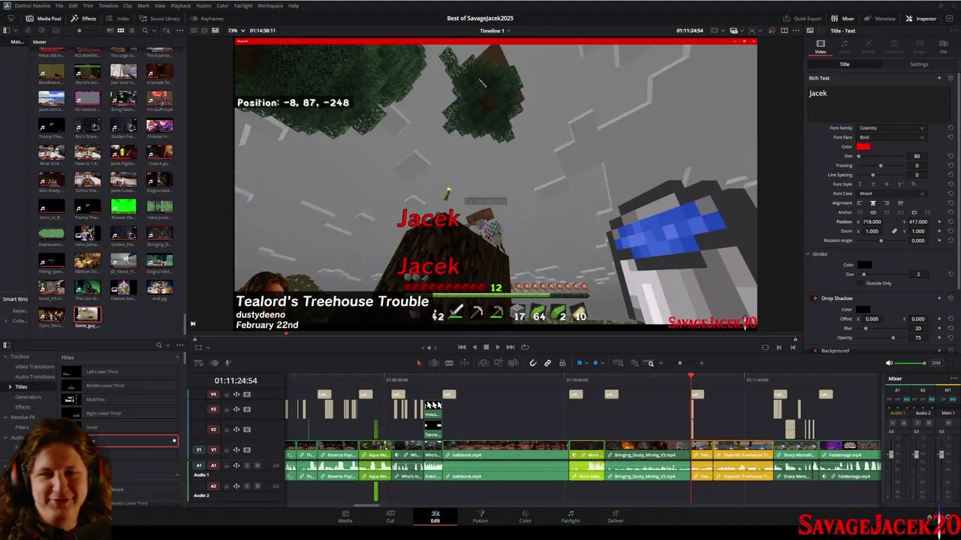The width and height of the screenshot is (961, 540).
Task: Switch to the Cut page
Action: pyautogui.click(x=390, y=517)
